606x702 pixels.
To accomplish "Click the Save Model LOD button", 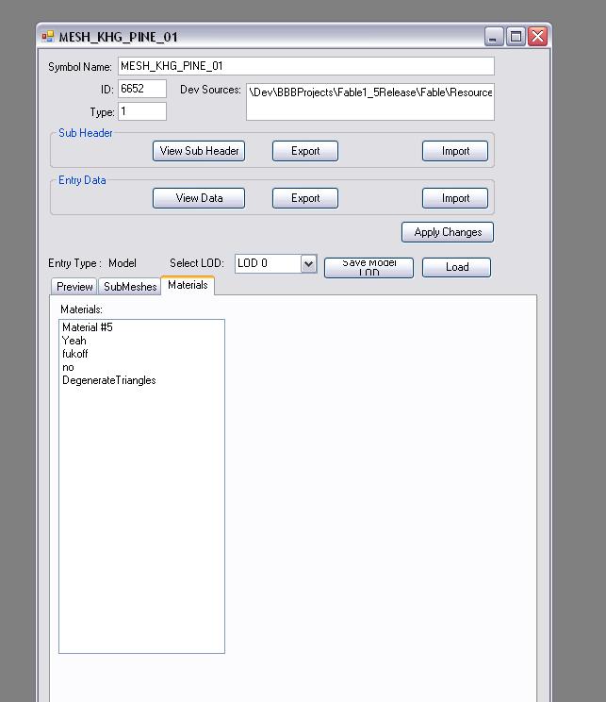I will point(369,267).
